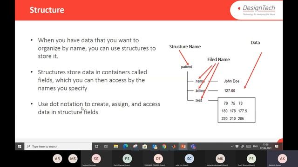Image resolution: width=298 pixels, height=167 pixels.
Task: Click 'Filed Name' label in diagram
Action: coord(218,59)
